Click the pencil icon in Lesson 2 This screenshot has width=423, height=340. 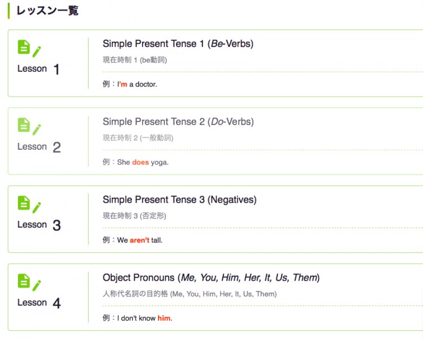point(37,130)
